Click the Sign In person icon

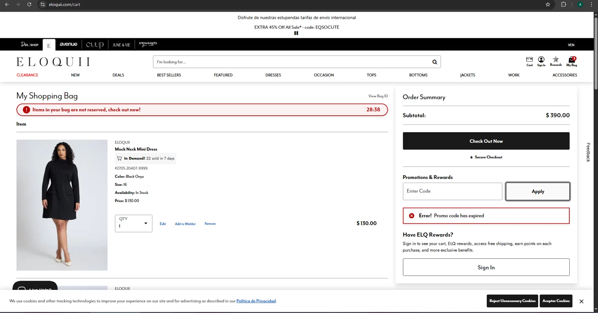tap(541, 61)
